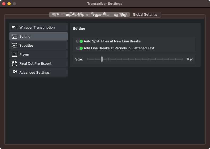The image size is (210, 149).
Task: Toggle Auto Split Titles at New Line Breaks
Action: [79, 41]
